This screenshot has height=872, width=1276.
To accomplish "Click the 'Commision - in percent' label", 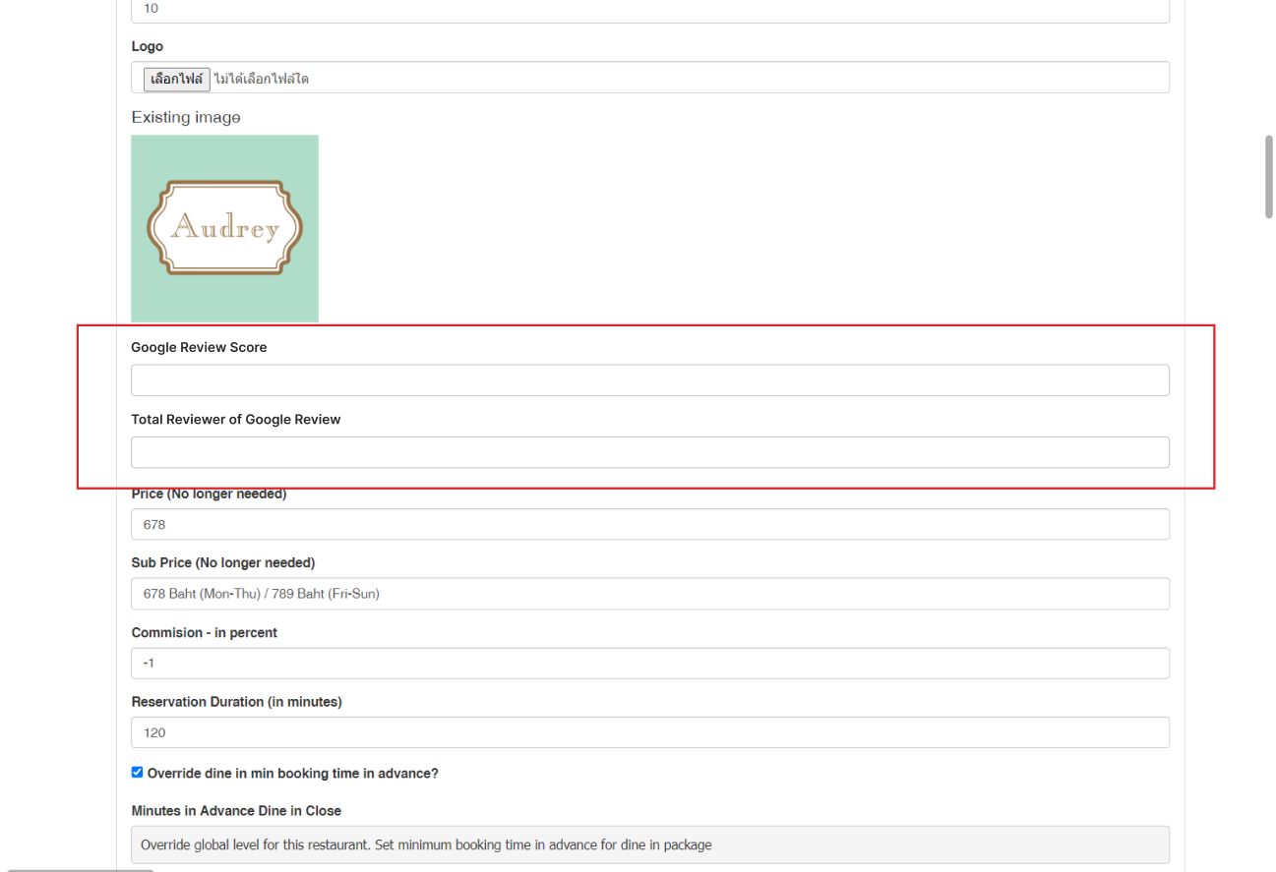I will coord(204,632).
